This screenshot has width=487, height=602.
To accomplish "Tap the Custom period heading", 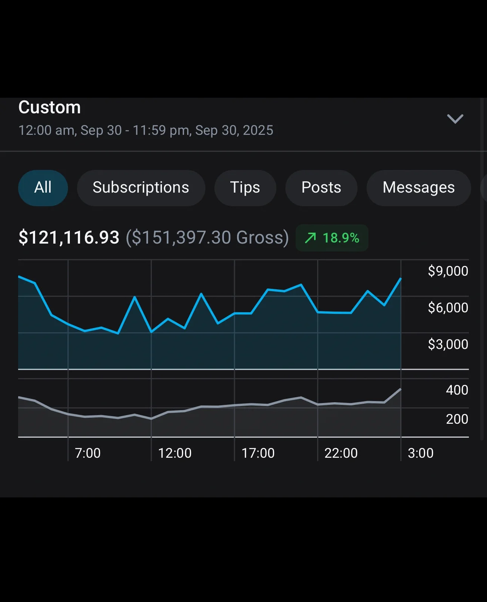I will pyautogui.click(x=49, y=107).
